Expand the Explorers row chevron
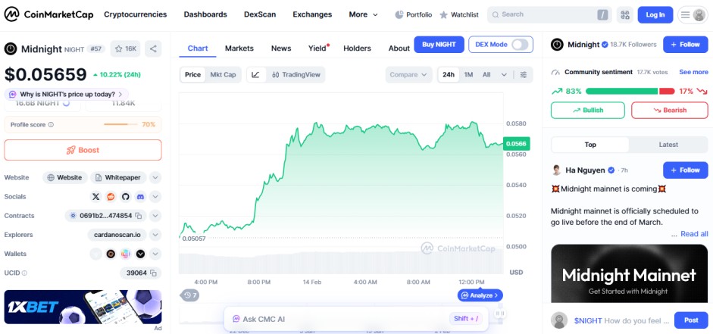Viewport: 713px width, 334px height. pos(155,235)
